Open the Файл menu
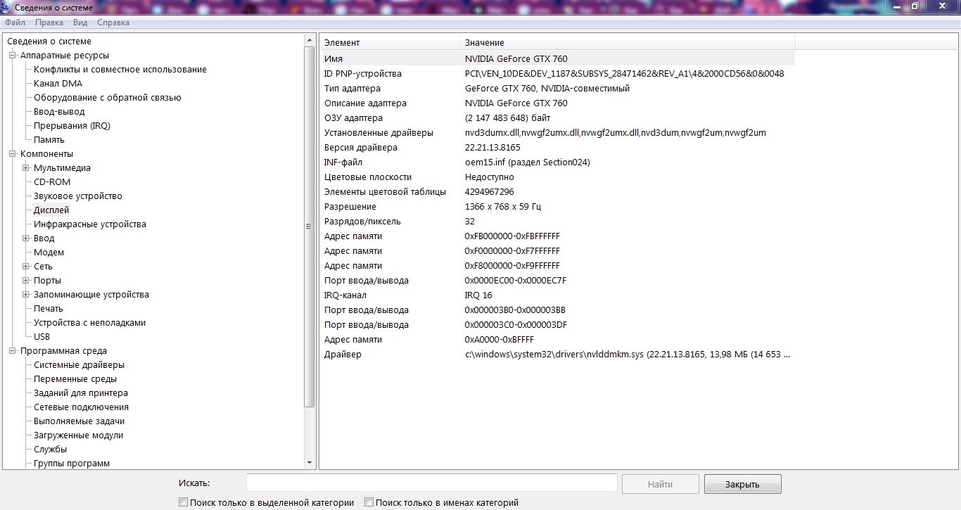The width and height of the screenshot is (961, 510). [15, 23]
